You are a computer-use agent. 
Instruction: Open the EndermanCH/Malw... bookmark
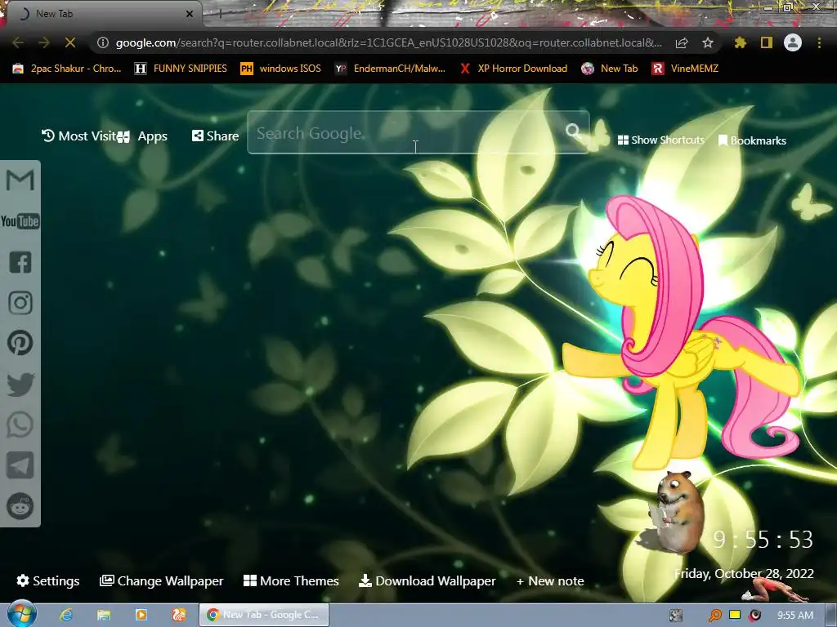pos(390,69)
